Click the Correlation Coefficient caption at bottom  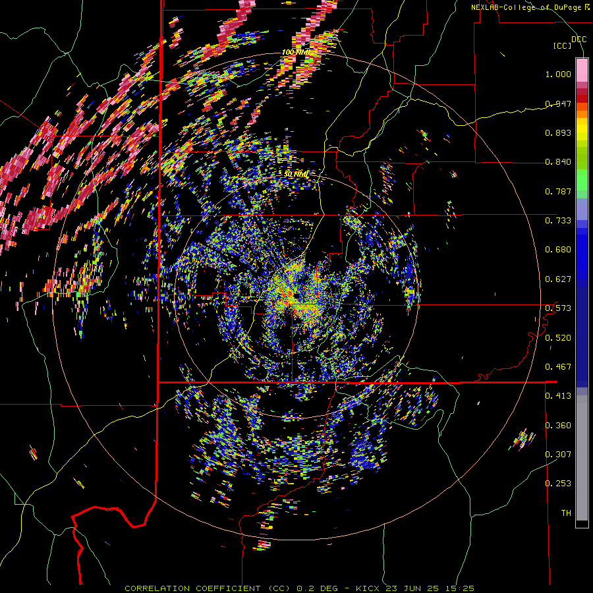[299, 588]
